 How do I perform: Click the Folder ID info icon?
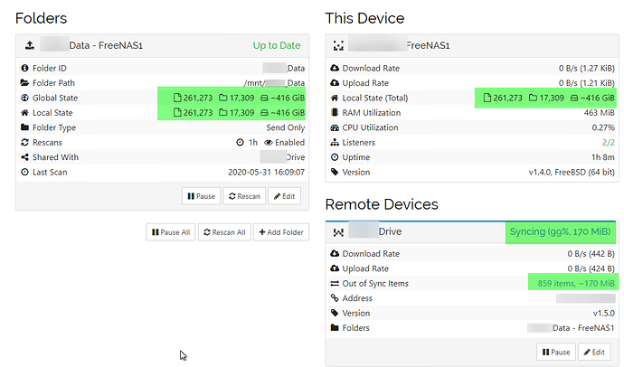tap(24, 68)
